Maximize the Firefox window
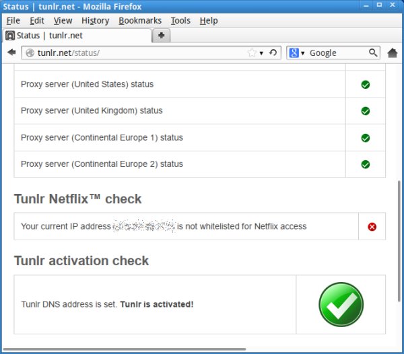Image resolution: width=404 pixels, height=354 pixels. 379,5
